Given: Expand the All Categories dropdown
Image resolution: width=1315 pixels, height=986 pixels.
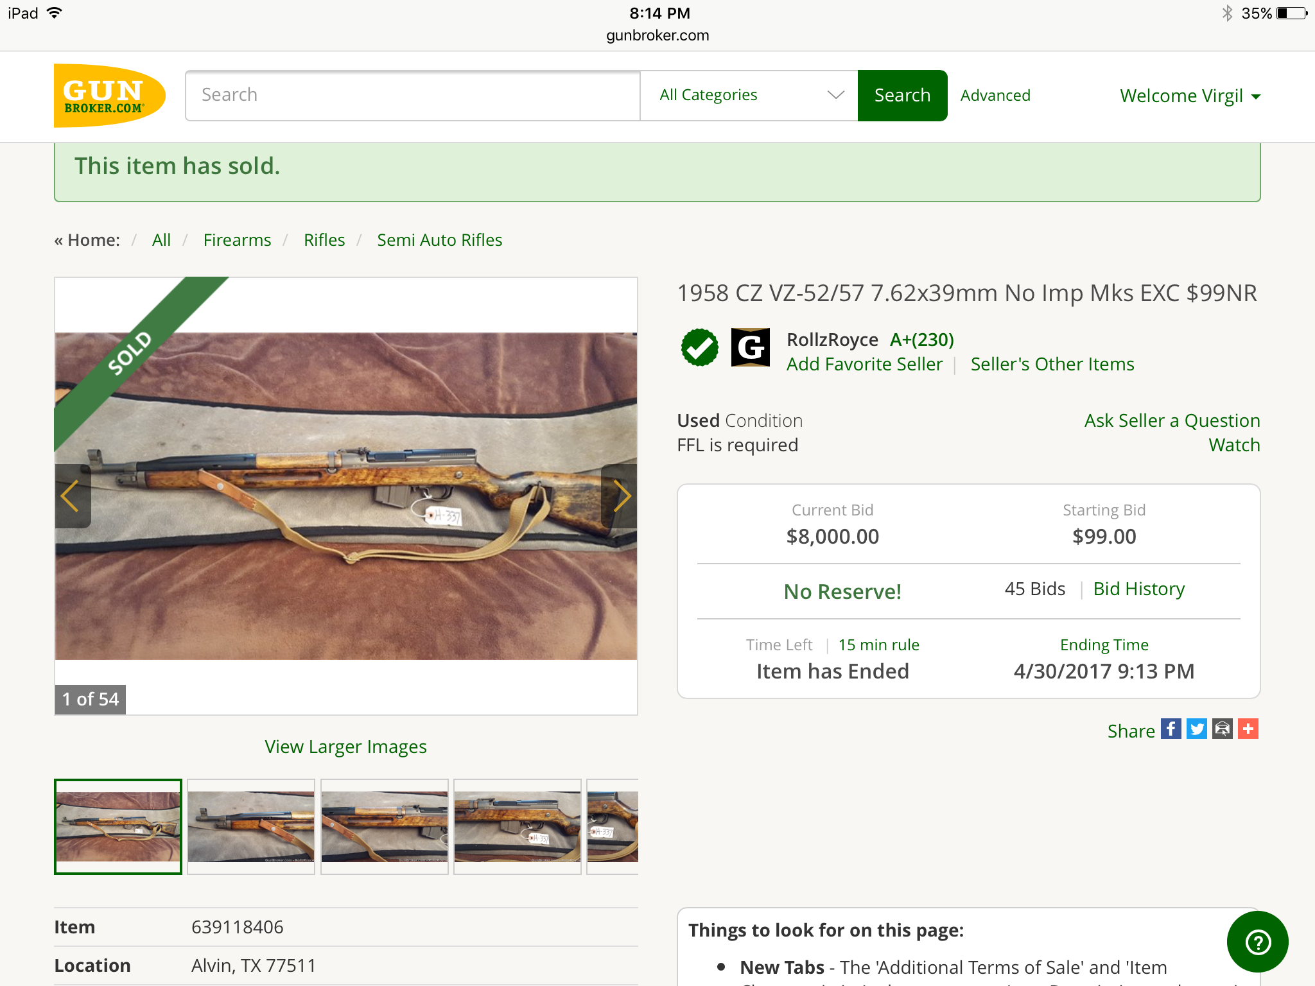Looking at the screenshot, I should point(749,96).
